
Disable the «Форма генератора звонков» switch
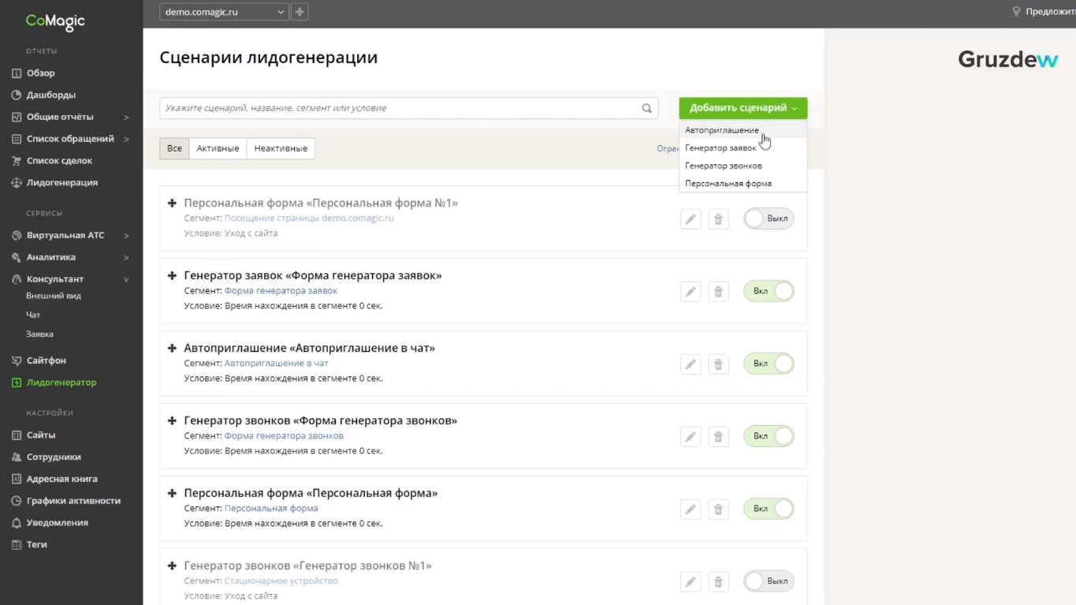point(769,436)
